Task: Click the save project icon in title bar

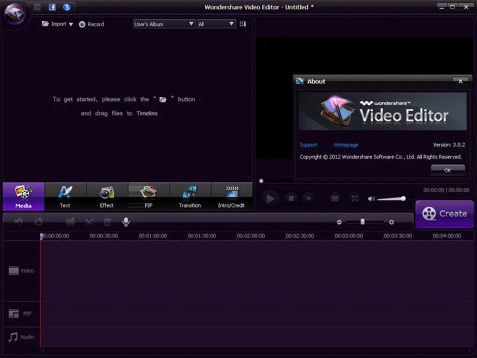Action: pos(37,7)
